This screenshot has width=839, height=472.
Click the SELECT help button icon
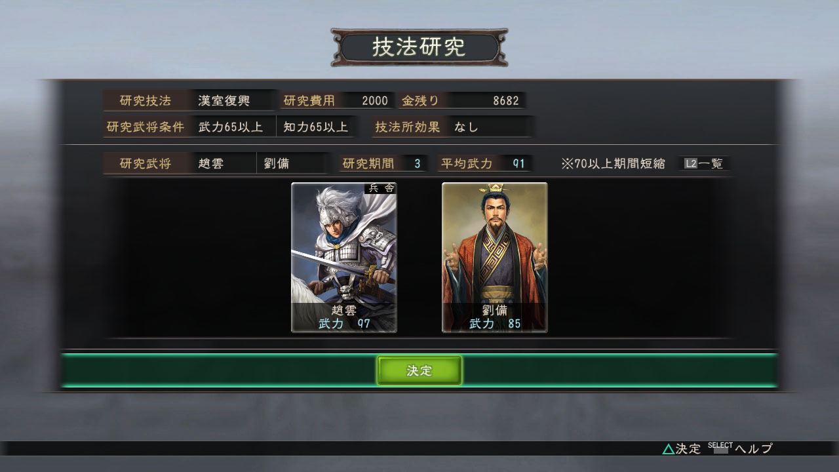[720, 449]
